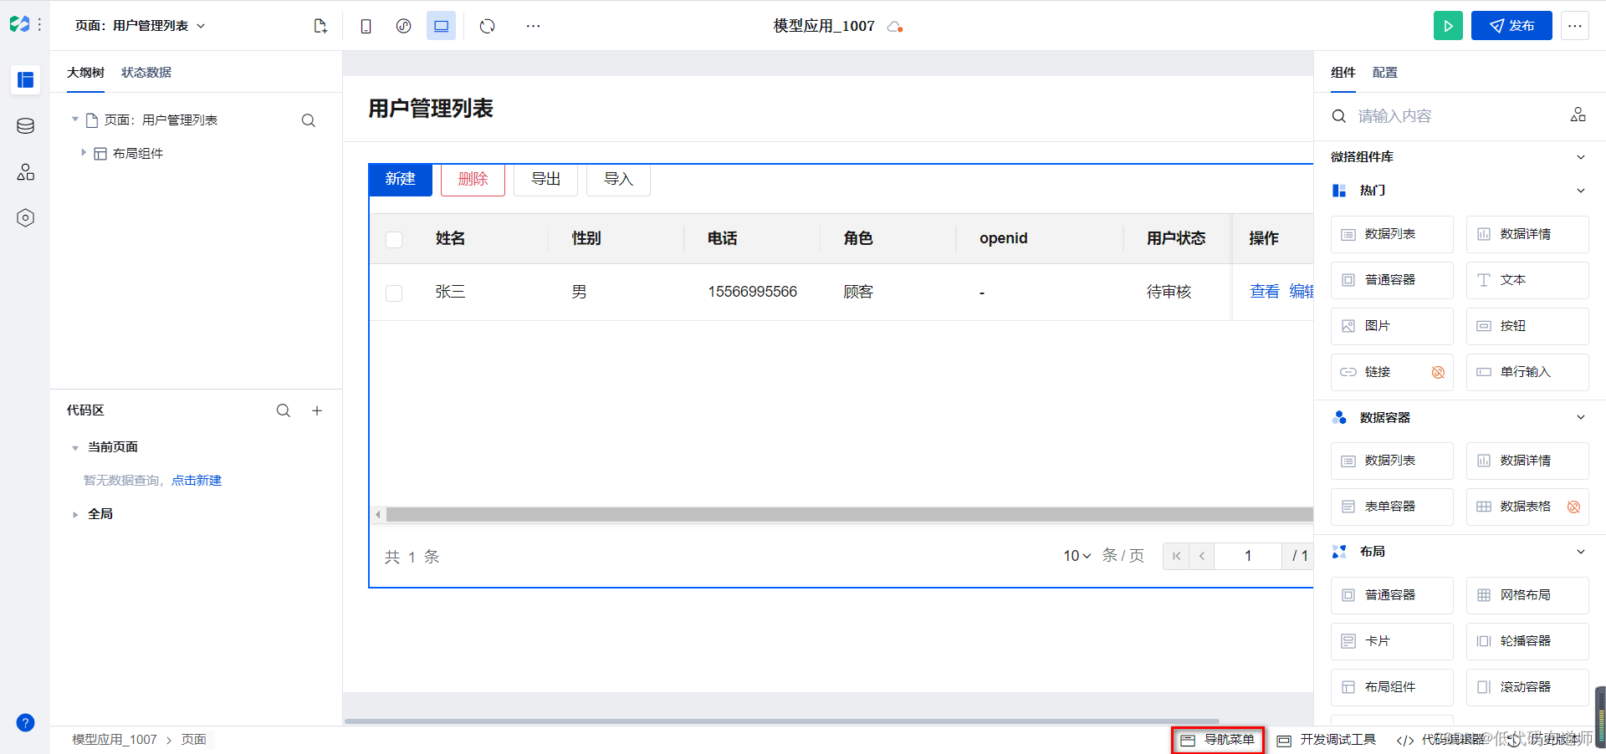Collapse the 布局 component group
Image resolution: width=1606 pixels, height=754 pixels.
[1581, 552]
